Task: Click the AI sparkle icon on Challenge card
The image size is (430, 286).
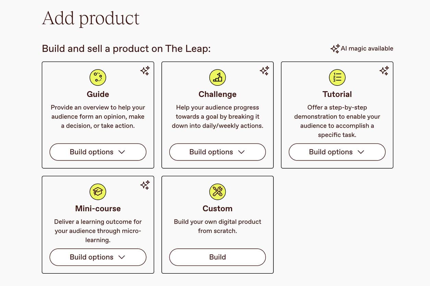Action: (x=265, y=71)
